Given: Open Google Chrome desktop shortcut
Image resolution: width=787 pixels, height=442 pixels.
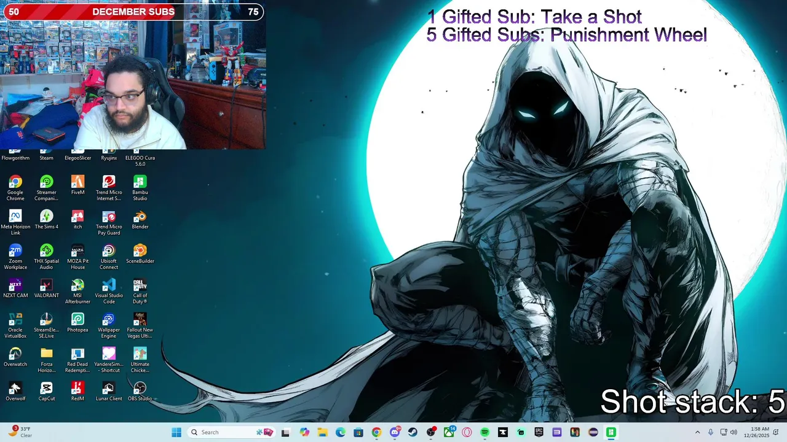Looking at the screenshot, I should pos(15,188).
